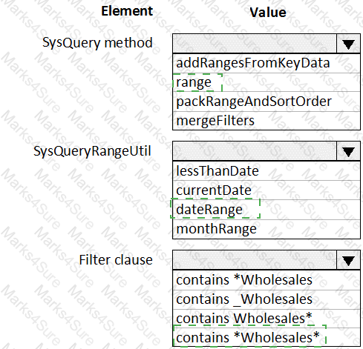Select the lessThanDate option

(x=266, y=171)
